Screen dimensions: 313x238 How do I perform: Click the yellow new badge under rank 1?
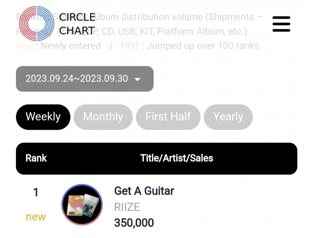(x=36, y=217)
